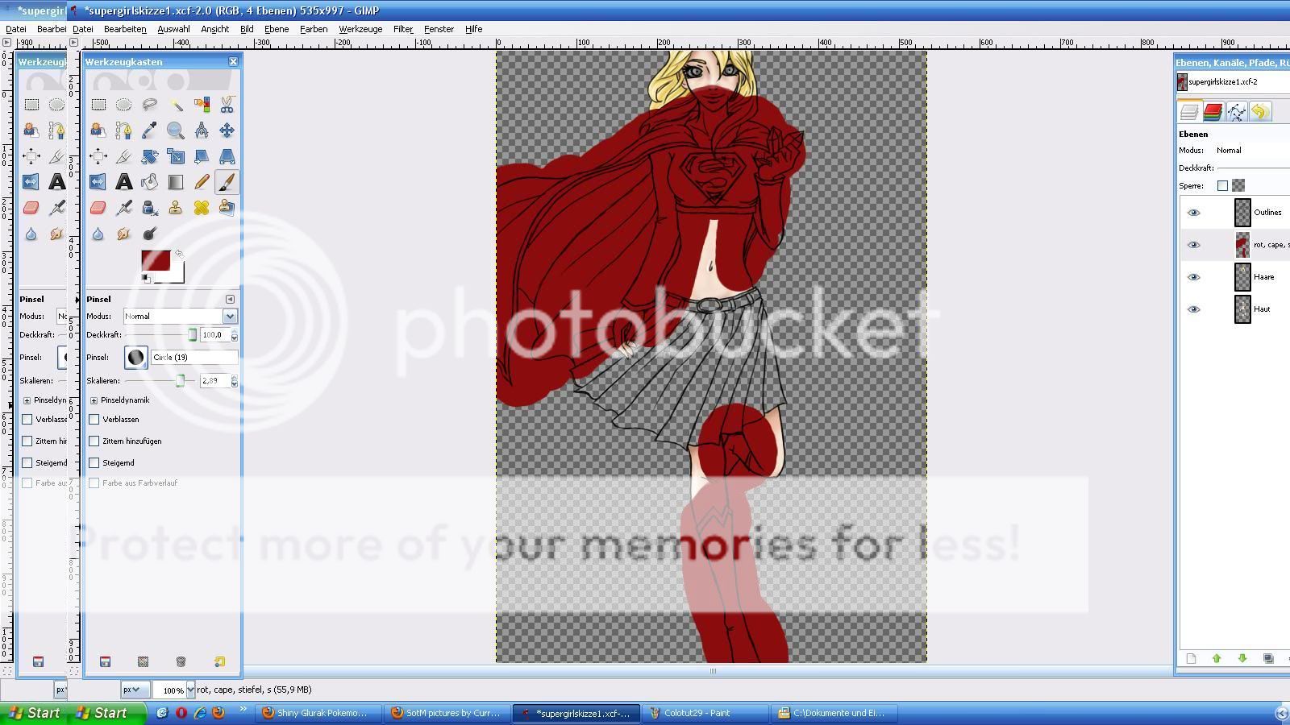
Task: Toggle the alpha channel lock beside Sperre
Action: 1238,185
